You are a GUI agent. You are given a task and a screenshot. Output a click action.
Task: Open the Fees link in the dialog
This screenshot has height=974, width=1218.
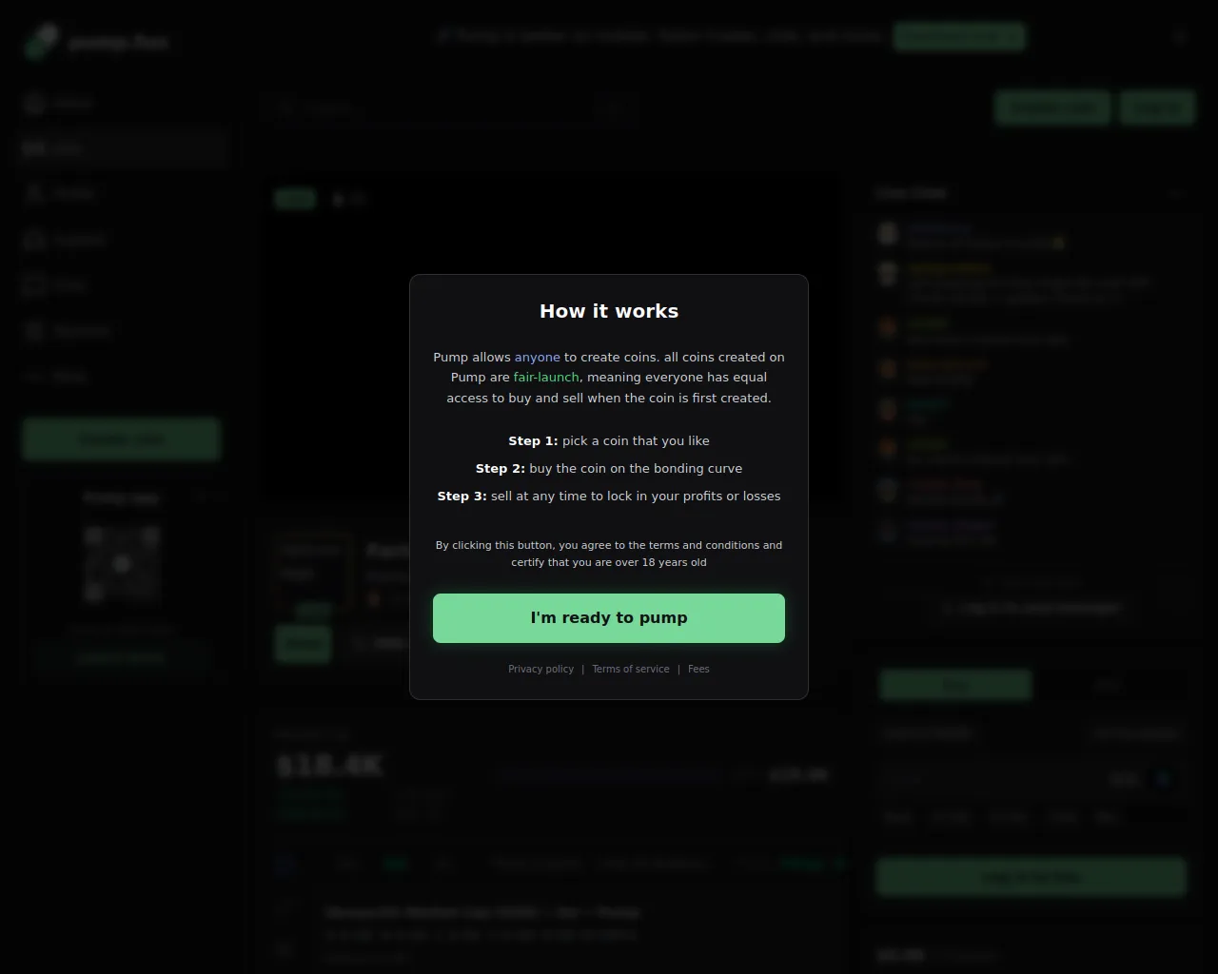pyautogui.click(x=698, y=669)
